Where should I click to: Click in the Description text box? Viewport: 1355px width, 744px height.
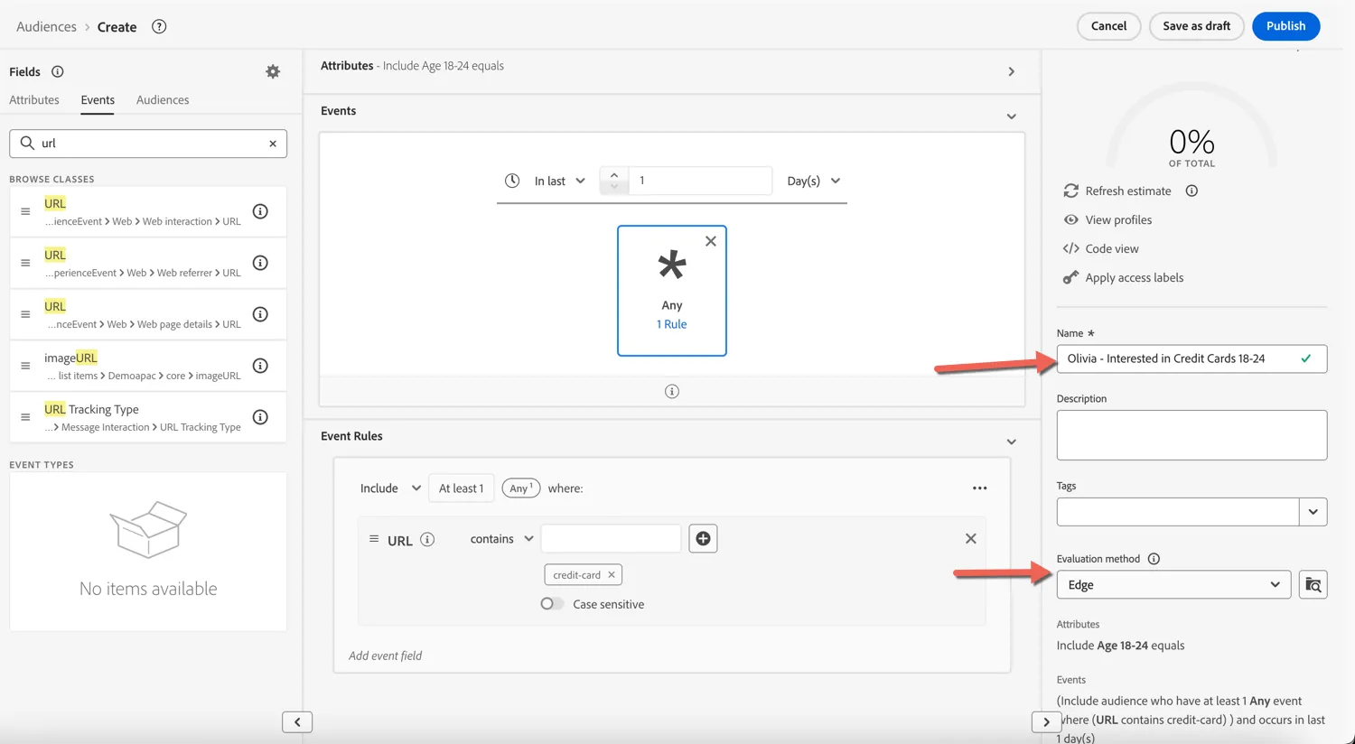point(1191,435)
